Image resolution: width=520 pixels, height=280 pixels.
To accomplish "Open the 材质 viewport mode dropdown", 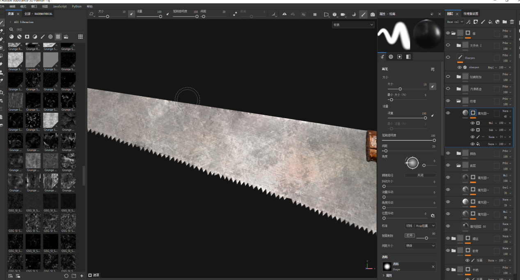I will [353, 25].
